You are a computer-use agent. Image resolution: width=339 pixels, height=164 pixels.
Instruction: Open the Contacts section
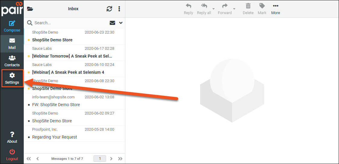pyautogui.click(x=12, y=61)
